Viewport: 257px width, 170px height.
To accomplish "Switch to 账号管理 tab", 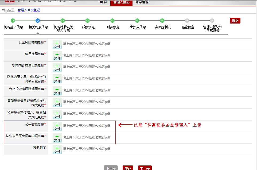I will click(x=142, y=2).
